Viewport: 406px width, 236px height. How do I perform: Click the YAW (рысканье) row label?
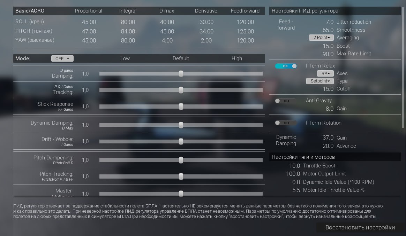[35, 40]
